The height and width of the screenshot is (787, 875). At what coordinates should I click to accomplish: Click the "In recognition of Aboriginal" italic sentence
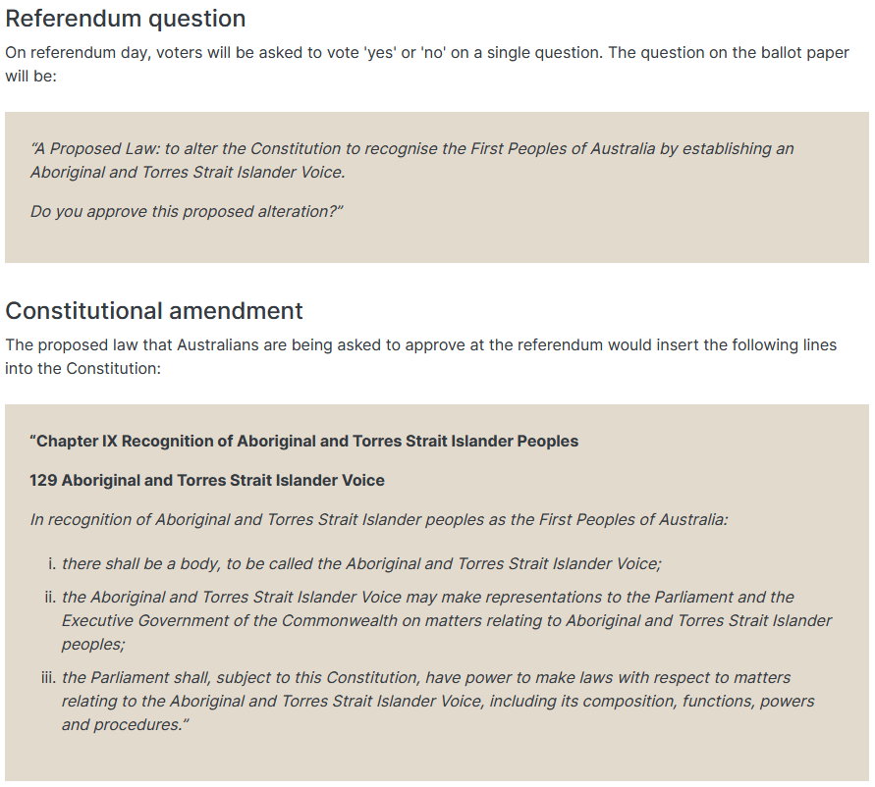378,520
